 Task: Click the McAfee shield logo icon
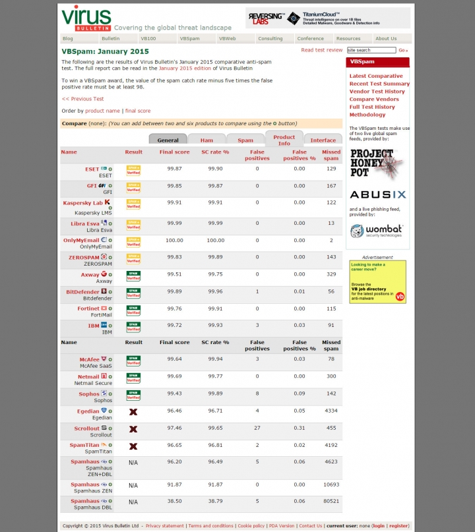tap(104, 359)
